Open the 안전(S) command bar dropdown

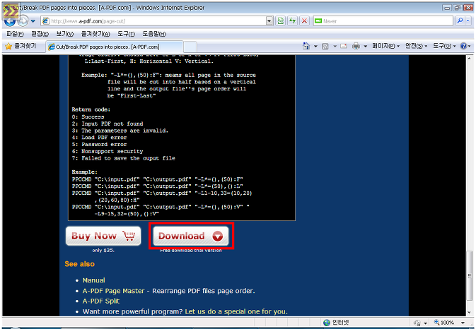(416, 46)
